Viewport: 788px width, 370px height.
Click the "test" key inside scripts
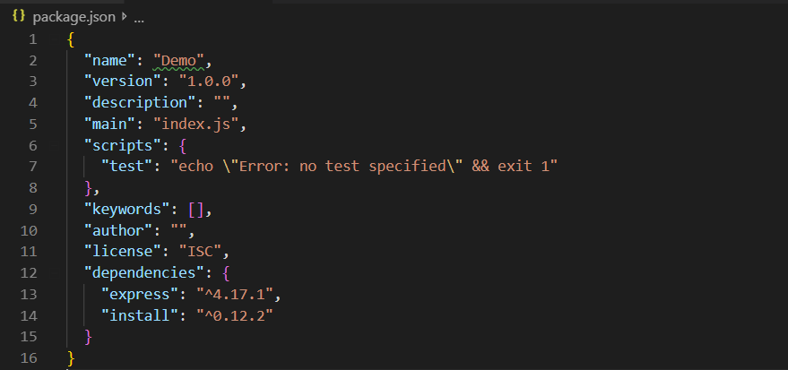(x=131, y=167)
